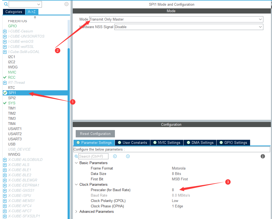
Task: Open the SPI Mode dropdown showing Transmit Only Master
Action: [176, 19]
